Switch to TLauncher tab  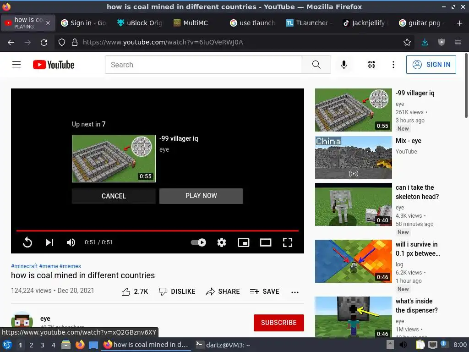308,23
